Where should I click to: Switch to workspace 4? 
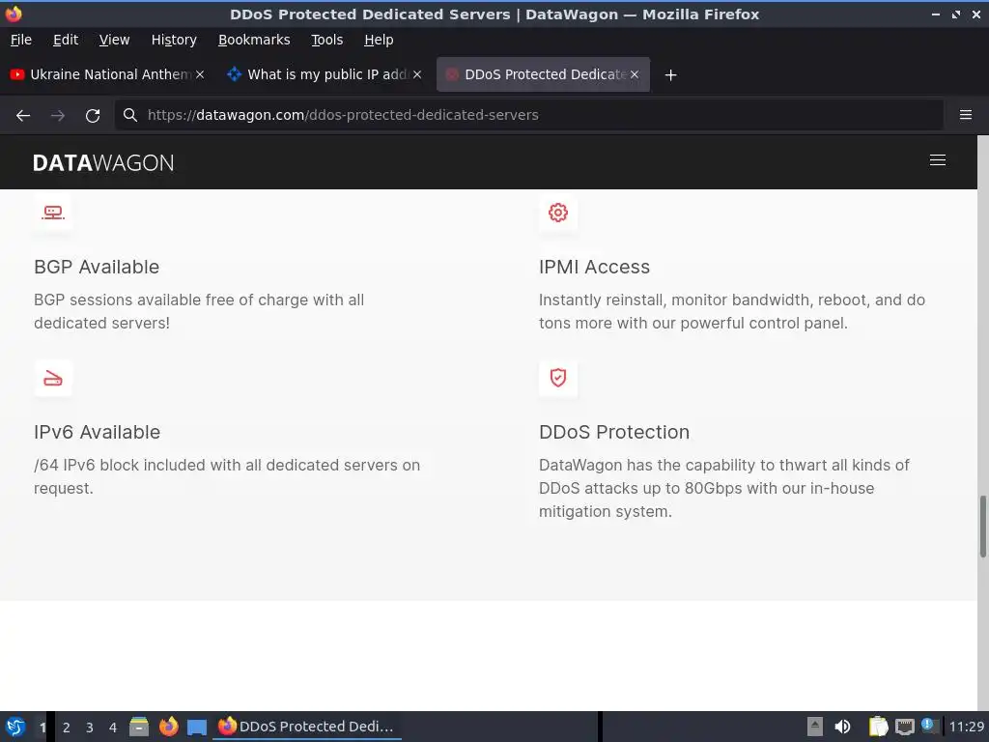pos(113,727)
